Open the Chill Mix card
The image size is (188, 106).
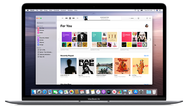coord(104,39)
